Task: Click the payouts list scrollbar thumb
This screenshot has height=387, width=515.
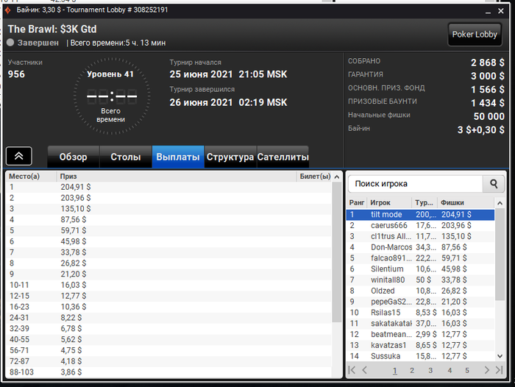Action: click(337, 252)
